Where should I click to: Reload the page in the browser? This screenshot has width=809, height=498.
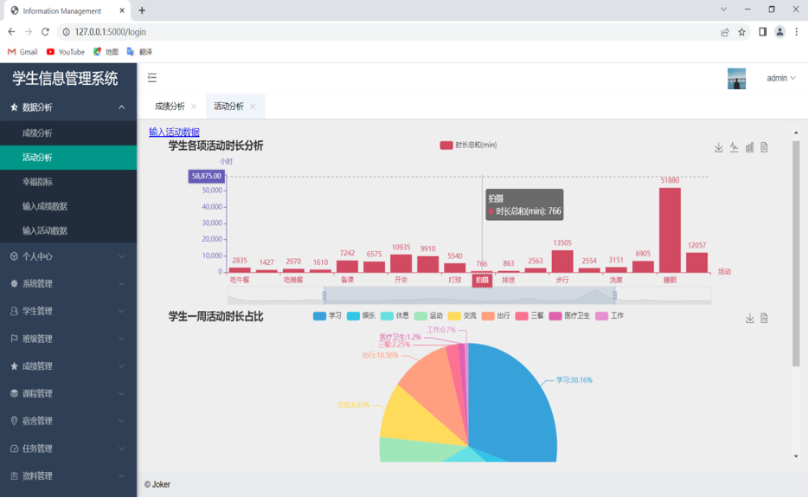45,32
